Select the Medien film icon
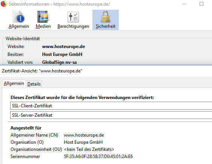This screenshot has height=164, width=212. (43, 17)
